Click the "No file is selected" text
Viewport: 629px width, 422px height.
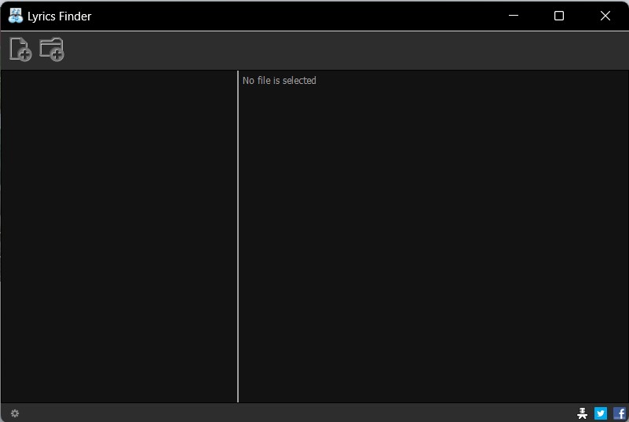[280, 81]
